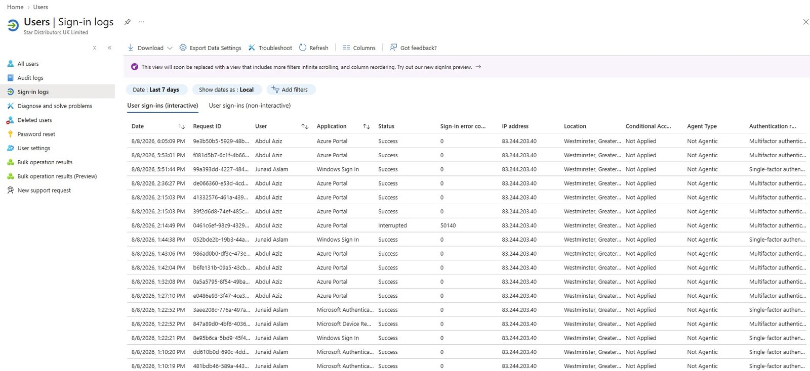Sort by Date column arrows
Viewport: 810px width, 371px height.
coord(182,126)
